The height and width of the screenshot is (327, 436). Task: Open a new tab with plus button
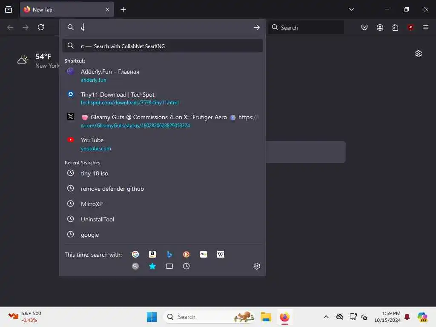click(123, 10)
